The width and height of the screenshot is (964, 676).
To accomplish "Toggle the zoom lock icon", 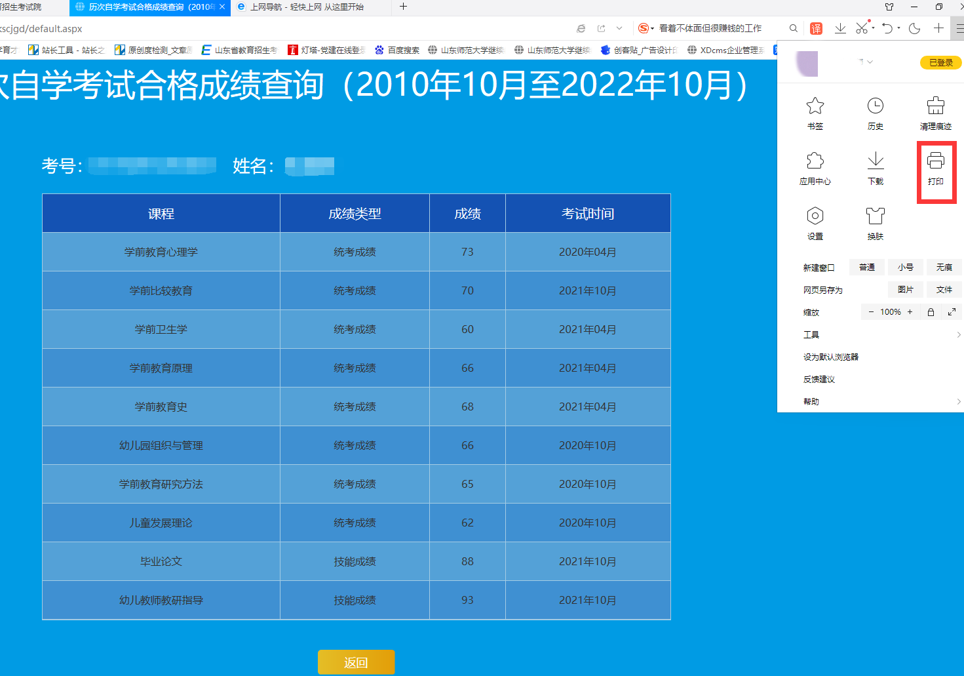I will click(931, 311).
